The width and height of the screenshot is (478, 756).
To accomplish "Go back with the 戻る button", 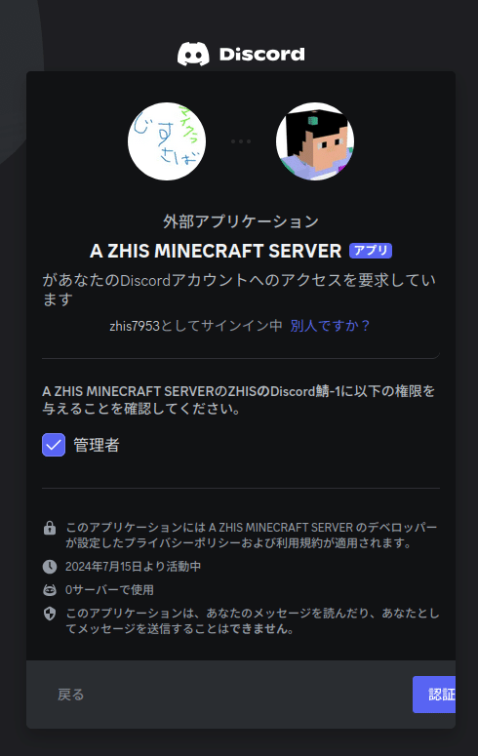I will 71,695.
